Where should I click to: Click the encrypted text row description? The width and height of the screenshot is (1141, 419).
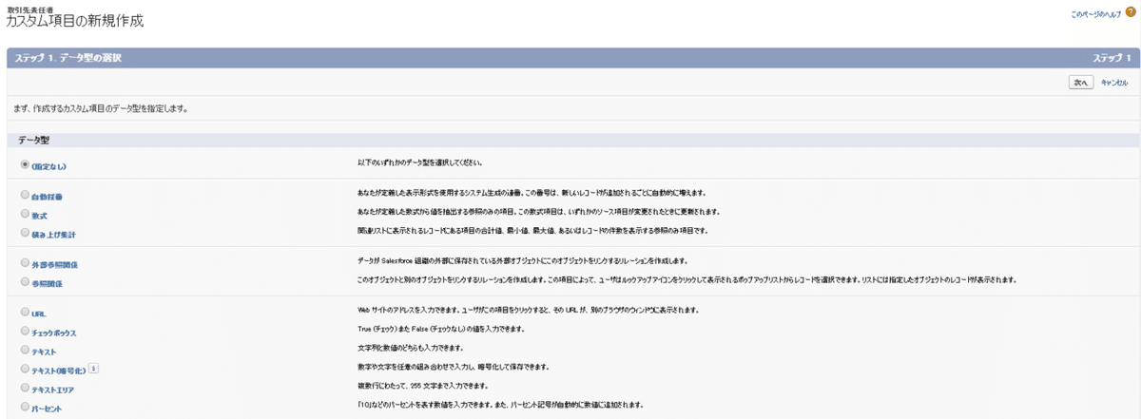pos(454,367)
